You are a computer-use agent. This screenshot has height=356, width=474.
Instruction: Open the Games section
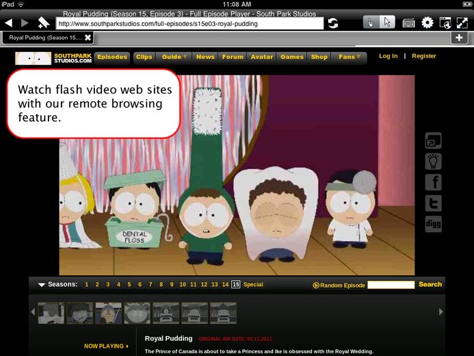[x=291, y=58]
